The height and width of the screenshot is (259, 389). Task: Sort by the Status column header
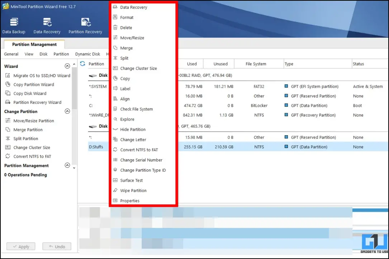(x=370, y=64)
